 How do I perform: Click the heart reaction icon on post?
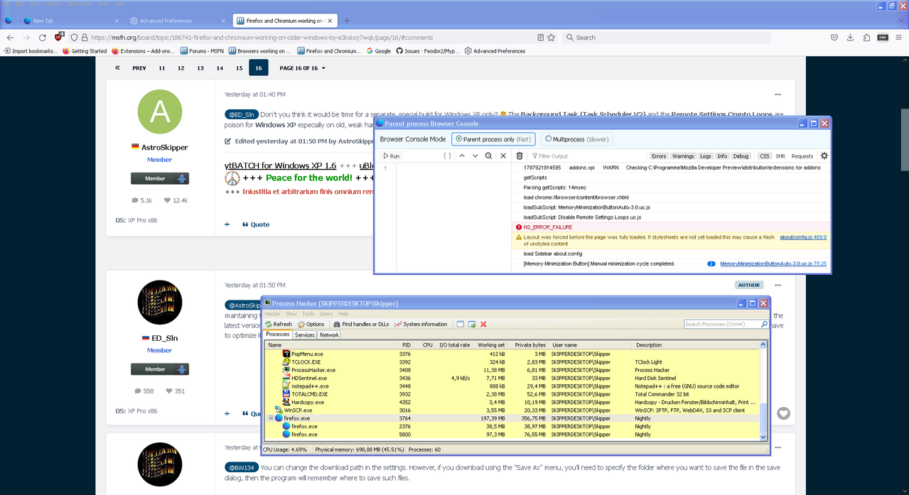click(783, 413)
